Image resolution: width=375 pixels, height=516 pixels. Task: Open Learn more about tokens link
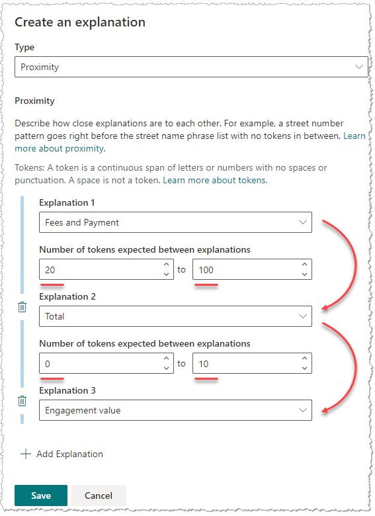point(215,180)
